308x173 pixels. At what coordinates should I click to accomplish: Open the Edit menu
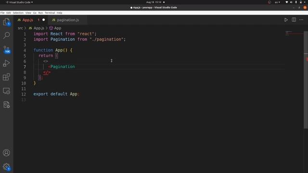click(9, 13)
